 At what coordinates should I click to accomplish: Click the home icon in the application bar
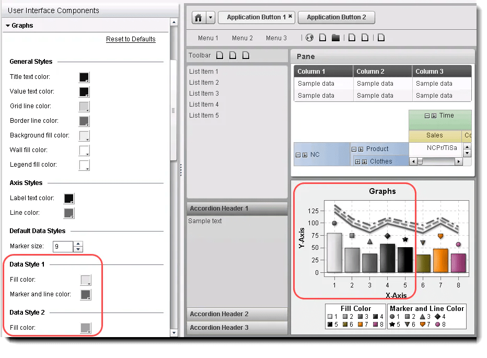coord(199,17)
